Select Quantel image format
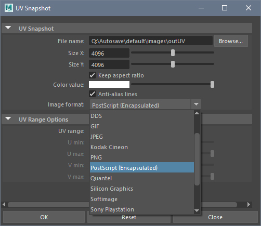Viewport: 261px width, 226px height. pos(142,178)
